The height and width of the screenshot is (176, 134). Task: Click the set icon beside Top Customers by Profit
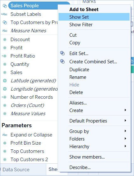(x=5, y=22)
